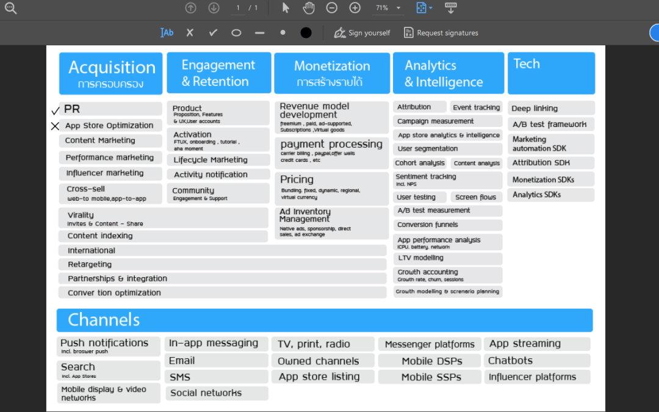Click the Channels banner
This screenshot has width=659, height=412.
pos(325,320)
